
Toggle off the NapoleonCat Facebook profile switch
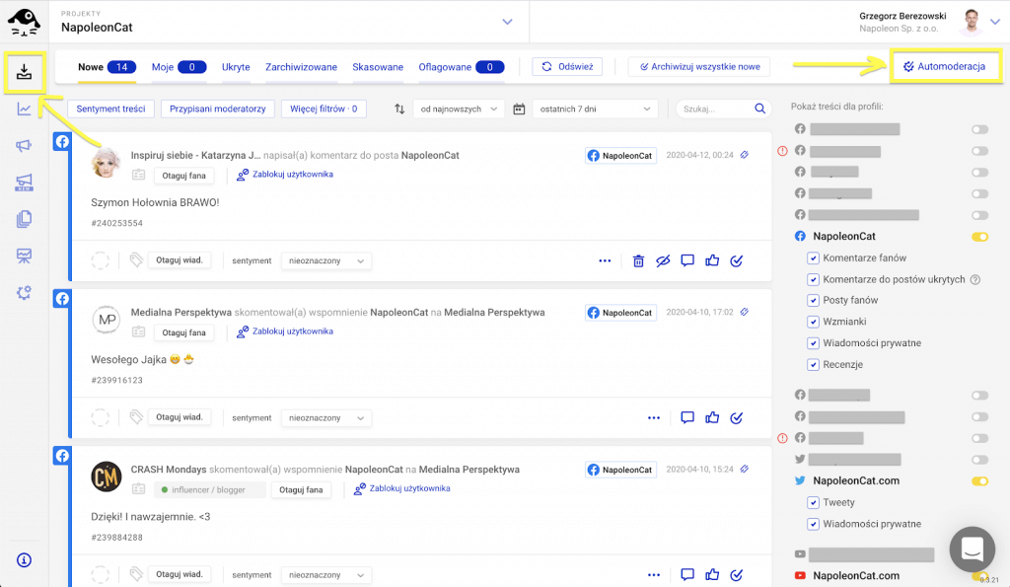(x=979, y=237)
